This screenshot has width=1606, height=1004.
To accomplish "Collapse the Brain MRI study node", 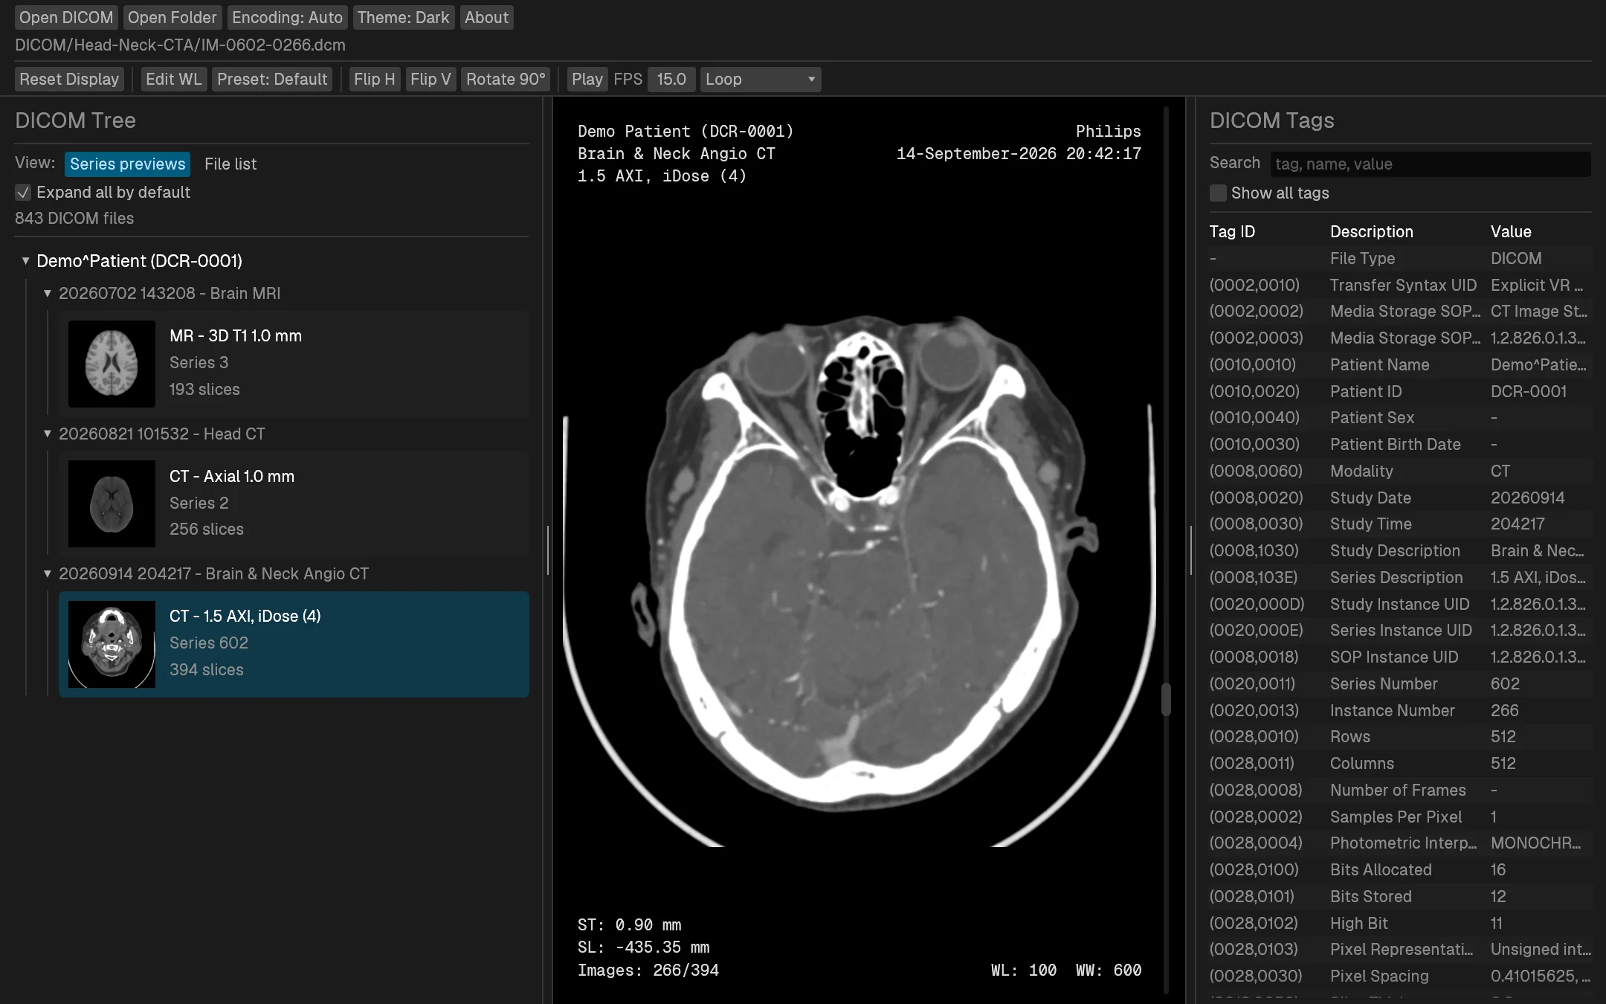I will click(x=48, y=293).
